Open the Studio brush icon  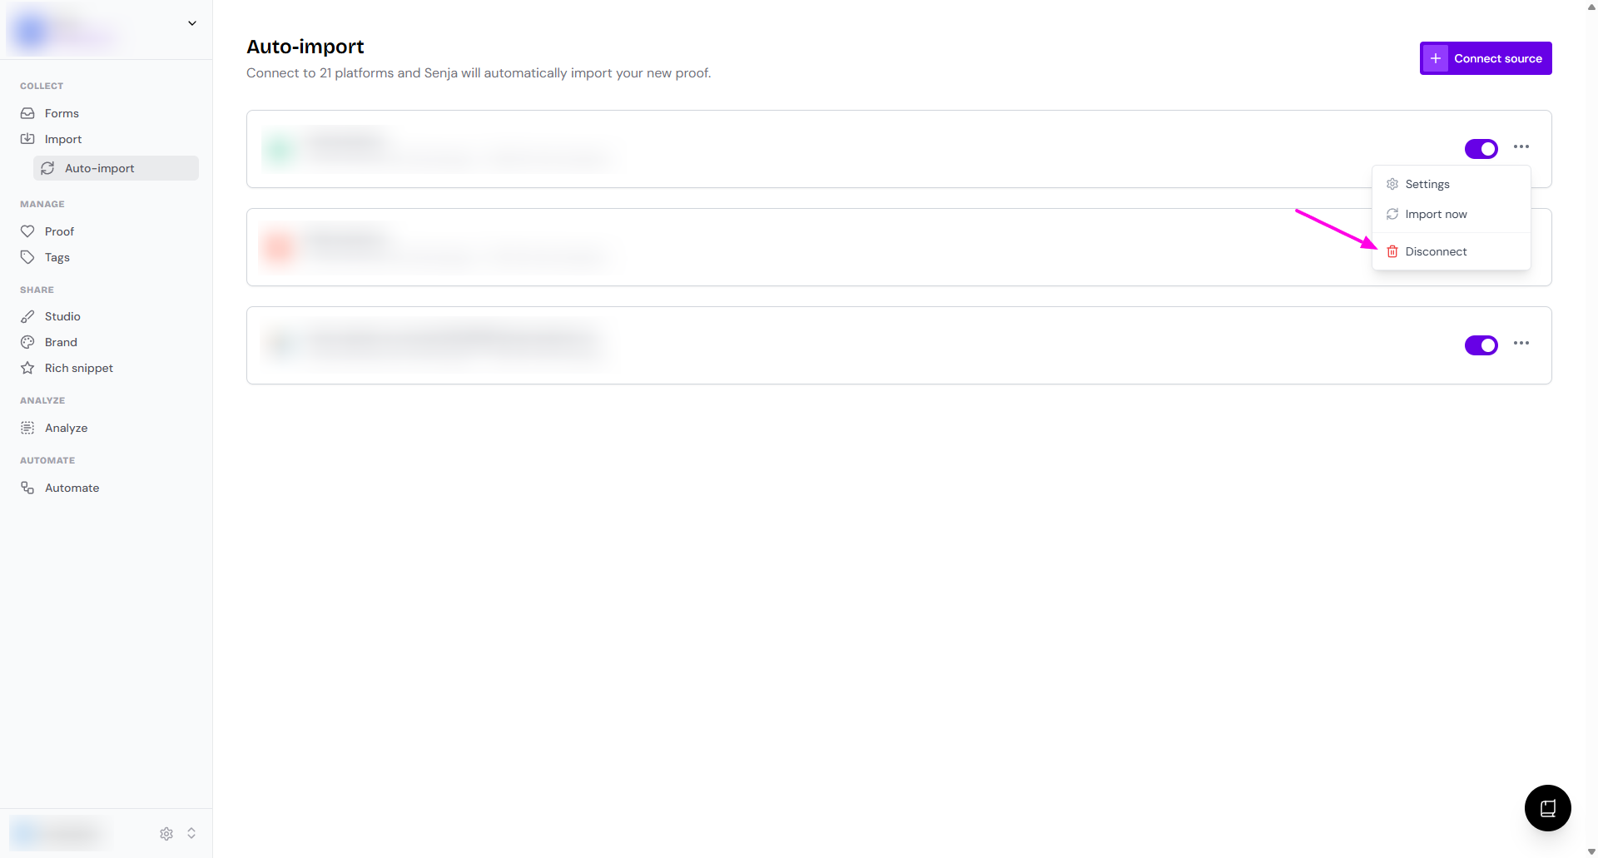click(x=27, y=316)
